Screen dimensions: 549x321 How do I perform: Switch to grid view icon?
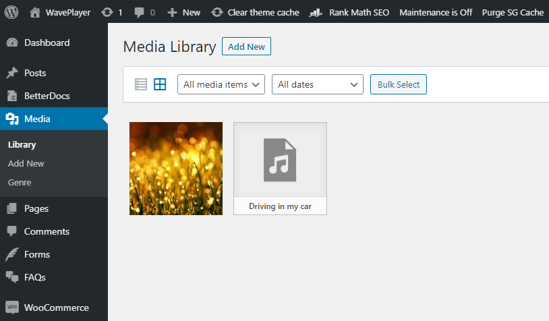[x=160, y=84]
